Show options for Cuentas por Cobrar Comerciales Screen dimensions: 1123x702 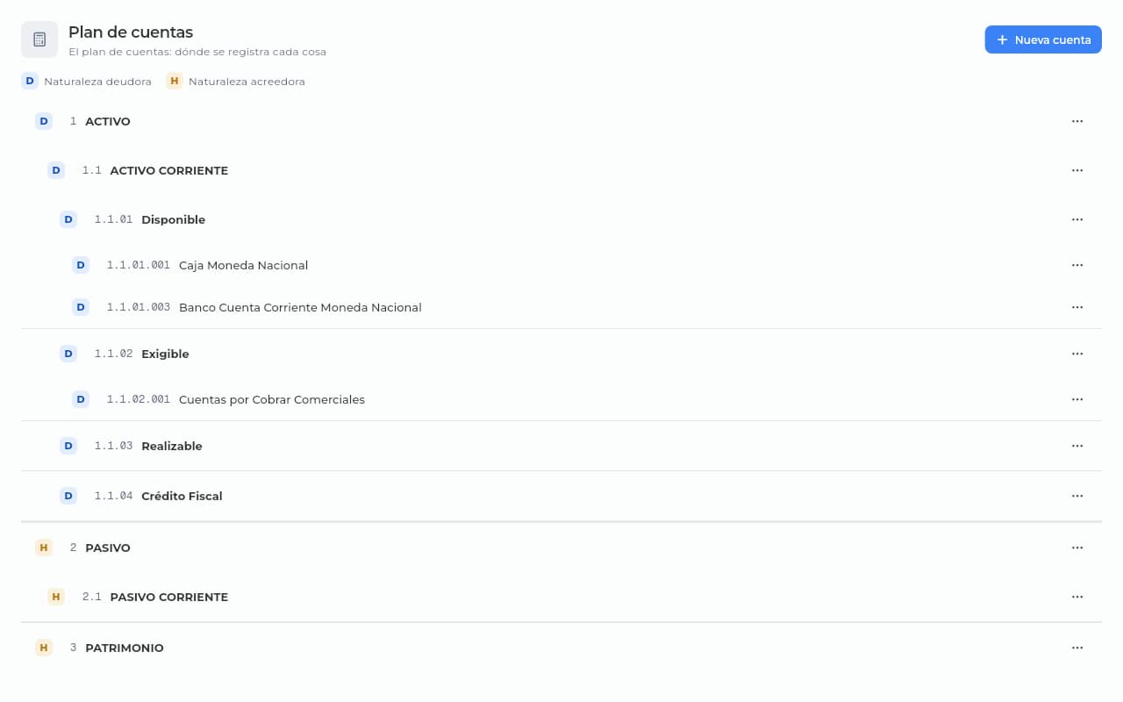(1077, 399)
